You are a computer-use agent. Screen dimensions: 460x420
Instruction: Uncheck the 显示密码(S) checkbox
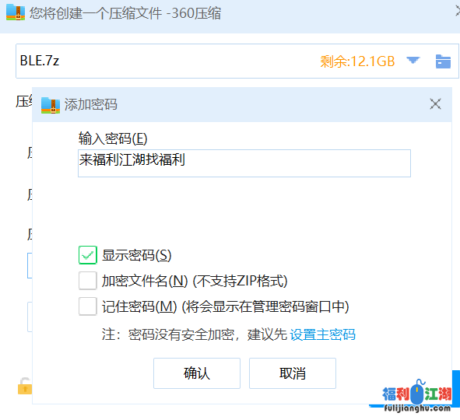[88, 255]
